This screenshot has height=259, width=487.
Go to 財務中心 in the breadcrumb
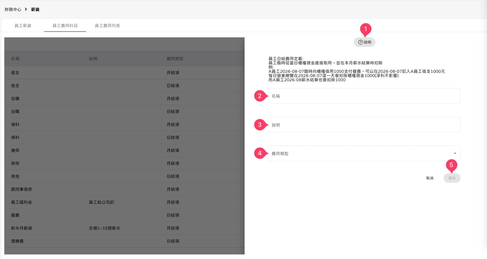(x=13, y=9)
